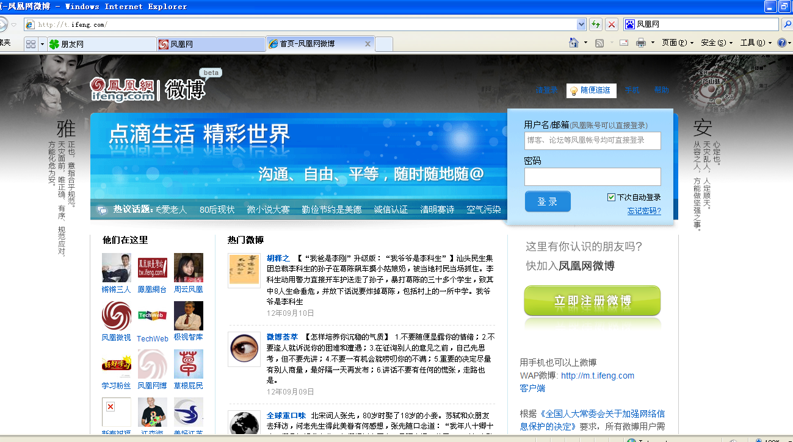Viewport: 793px width, 442px height.
Task: Click the 极视智库 avatar photo
Action: coord(189,316)
